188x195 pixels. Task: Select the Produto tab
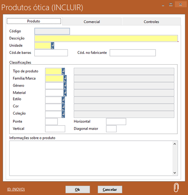click(x=34, y=21)
